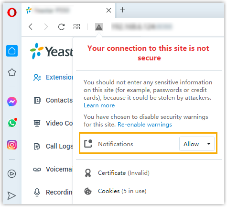Viewport: 227px width, 207px height.
Task: Click the Certificate ribbon icon
Action: [88, 173]
